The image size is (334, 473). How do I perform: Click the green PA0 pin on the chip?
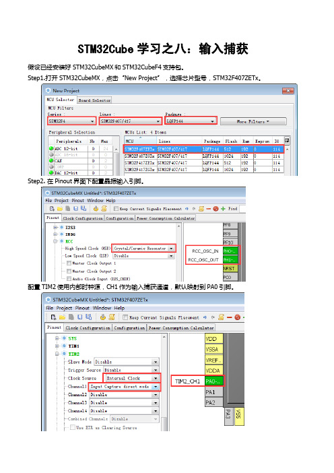[x=214, y=381]
